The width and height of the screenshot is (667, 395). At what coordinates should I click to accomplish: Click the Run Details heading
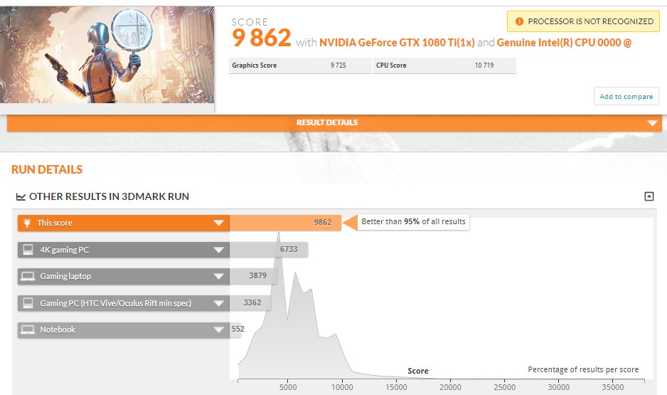[47, 169]
